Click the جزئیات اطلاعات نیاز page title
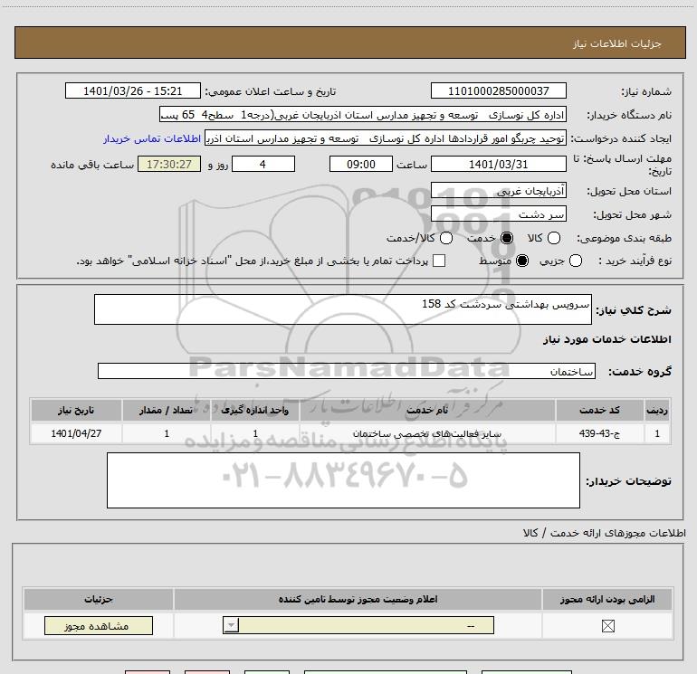 click(617, 43)
